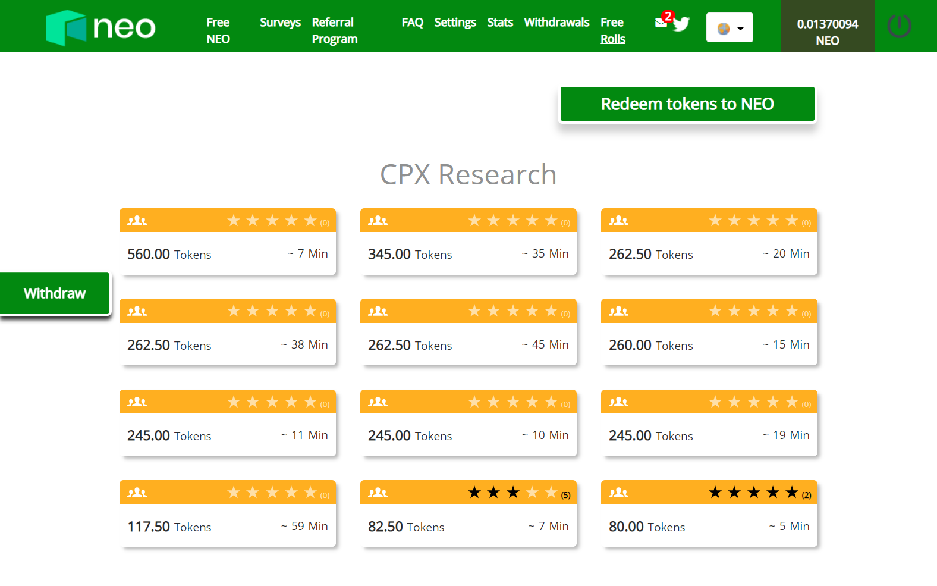Open the Twitter bird icon

[681, 24]
